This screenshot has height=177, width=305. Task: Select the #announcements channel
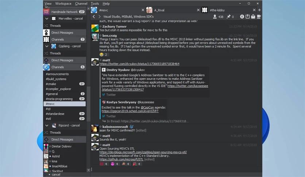point(65,74)
